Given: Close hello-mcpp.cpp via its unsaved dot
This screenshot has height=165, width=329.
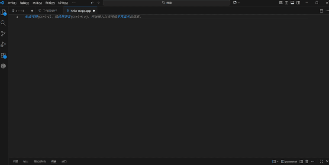Looking at the screenshot, I should coord(94,11).
